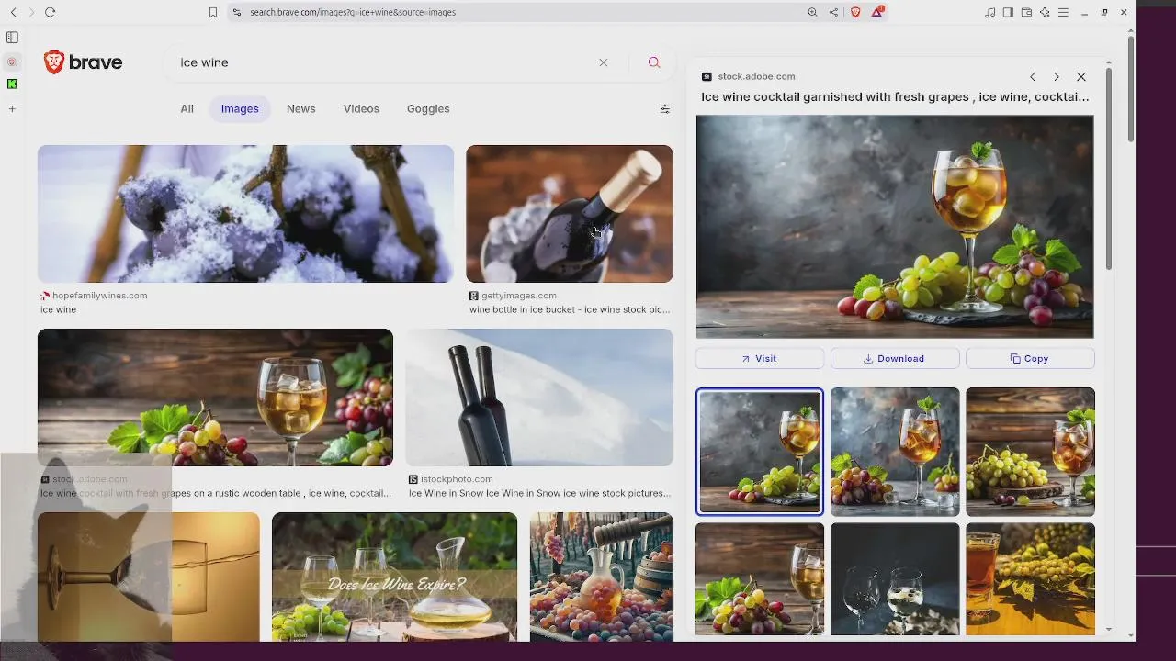Show previous image in preview panel
This screenshot has width=1176, height=661.
tap(1033, 77)
